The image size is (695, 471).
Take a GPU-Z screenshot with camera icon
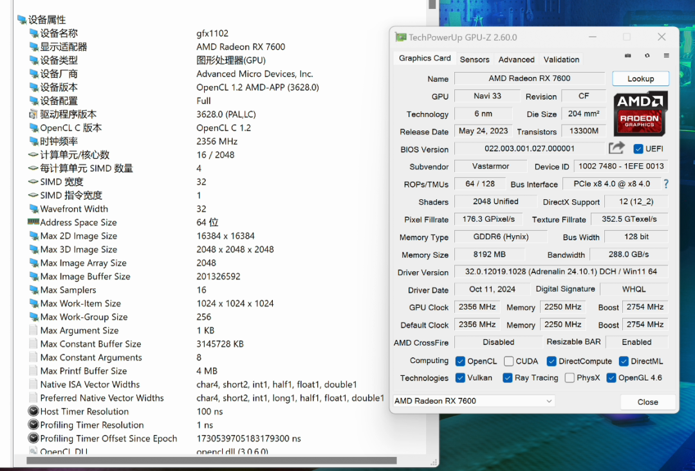(x=627, y=55)
